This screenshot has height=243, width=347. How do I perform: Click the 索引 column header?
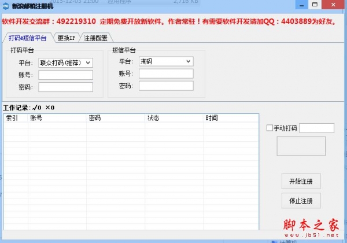click(16, 118)
